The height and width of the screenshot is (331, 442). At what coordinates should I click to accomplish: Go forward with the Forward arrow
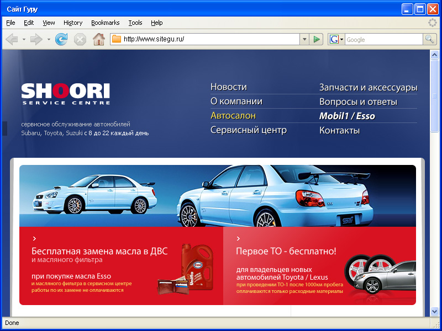(x=36, y=39)
